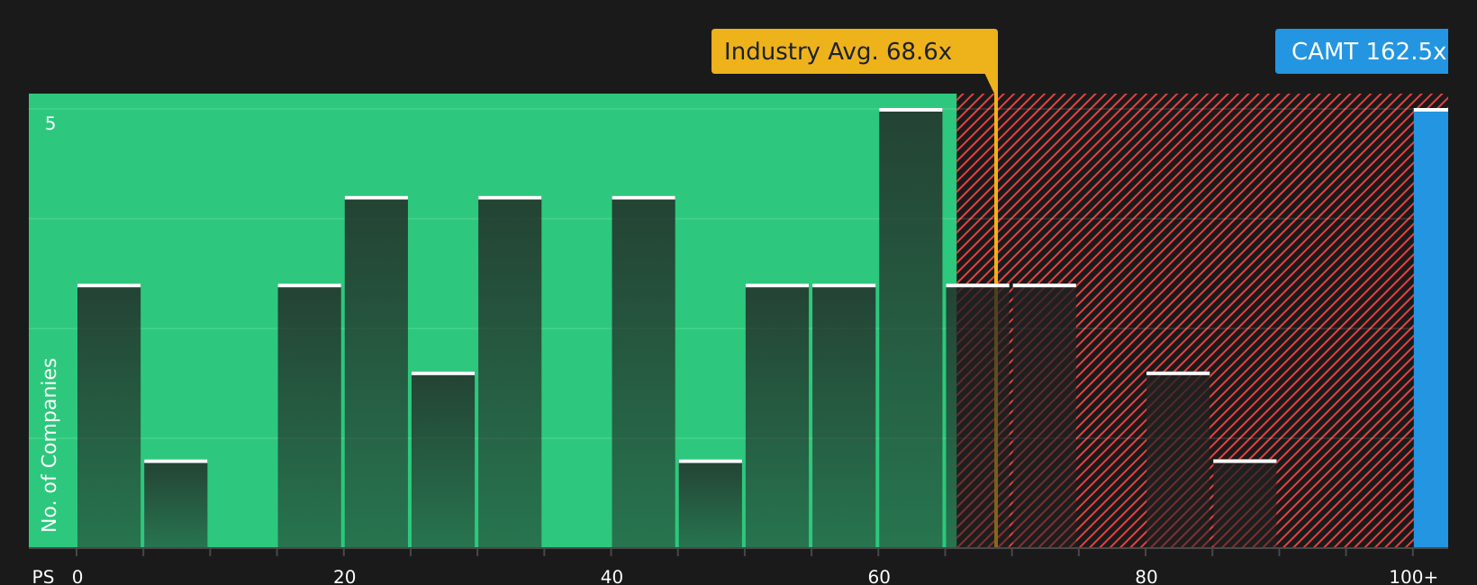Click the 'PS' axis label
Image resolution: width=1477 pixels, height=585 pixels.
43,577
